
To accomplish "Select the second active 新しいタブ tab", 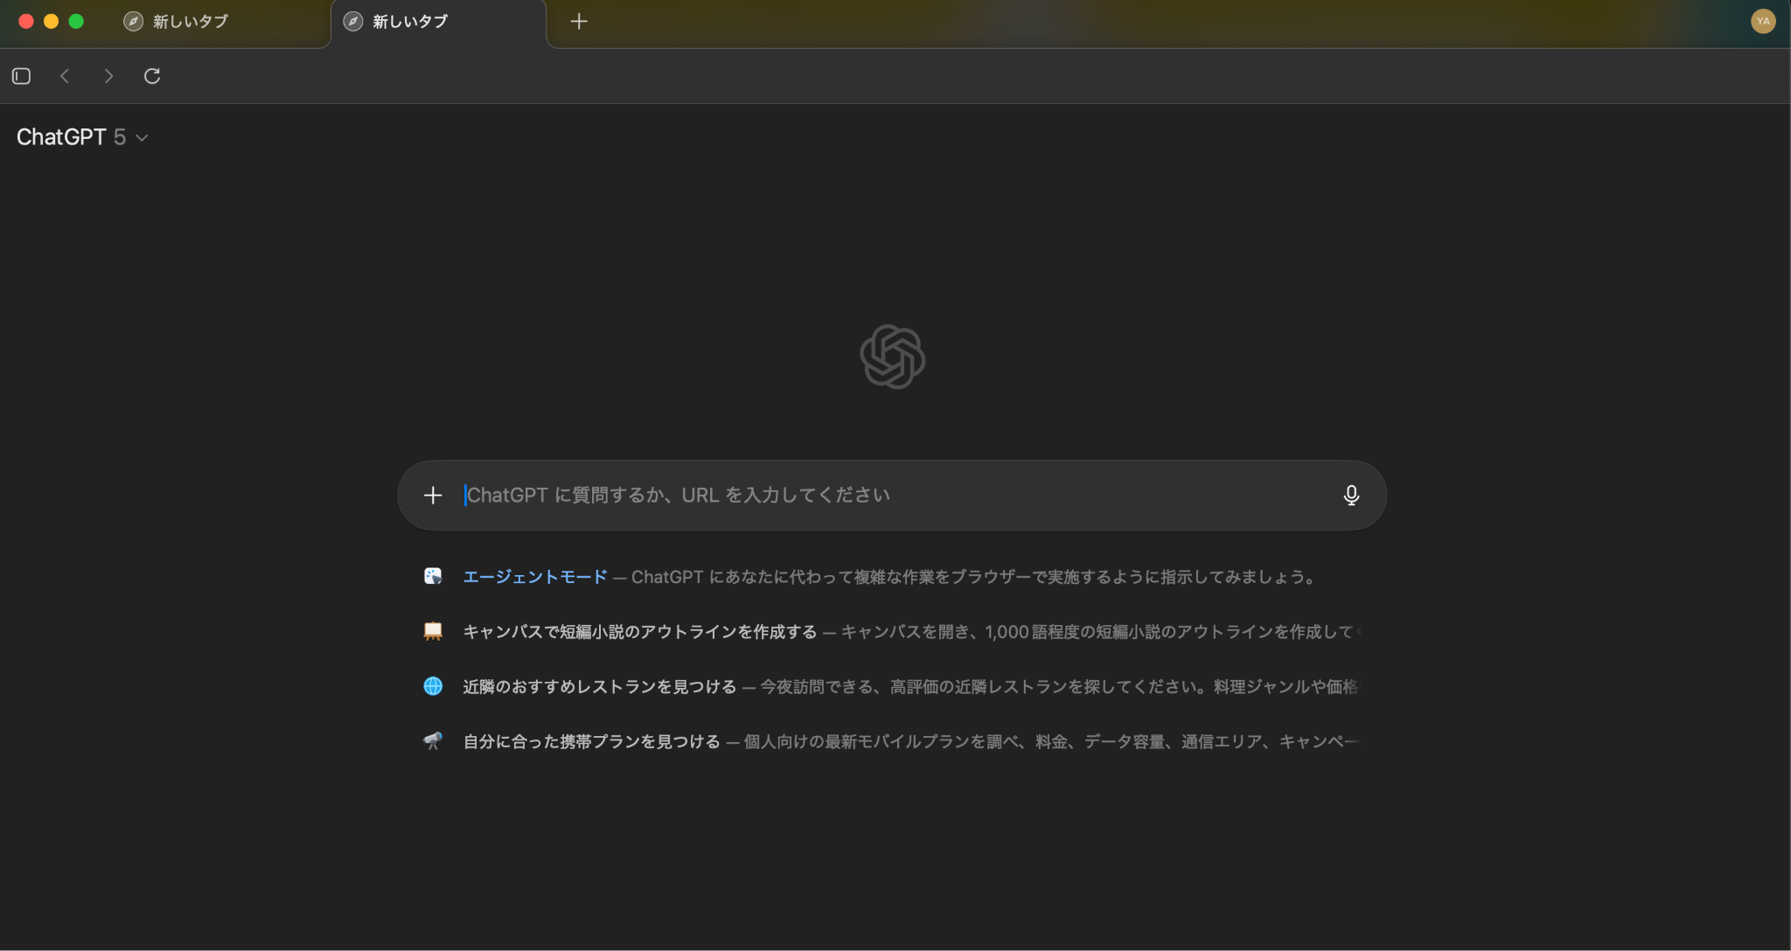I will 410,22.
